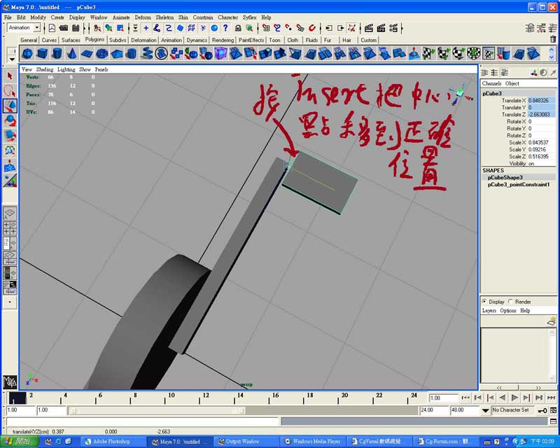560x448 pixels.
Task: Click the IPR render clapperboard icon
Action: 381,28
